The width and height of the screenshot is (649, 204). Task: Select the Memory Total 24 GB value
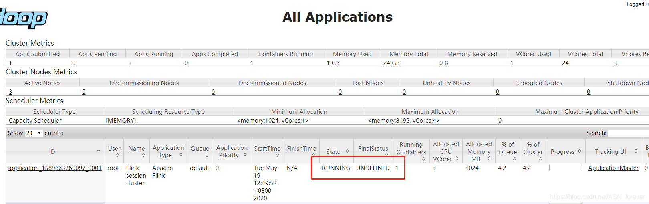(391, 63)
